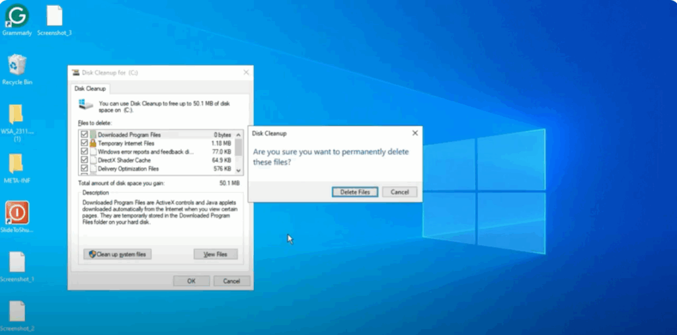
Task: Cancel the permanent delete confirmation dialog
Action: click(x=399, y=192)
